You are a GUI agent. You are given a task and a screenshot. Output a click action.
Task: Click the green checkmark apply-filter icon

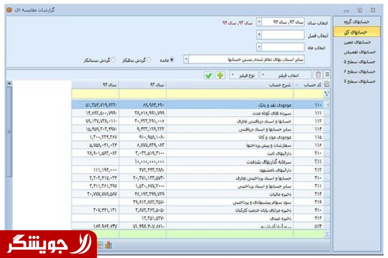(x=208, y=75)
